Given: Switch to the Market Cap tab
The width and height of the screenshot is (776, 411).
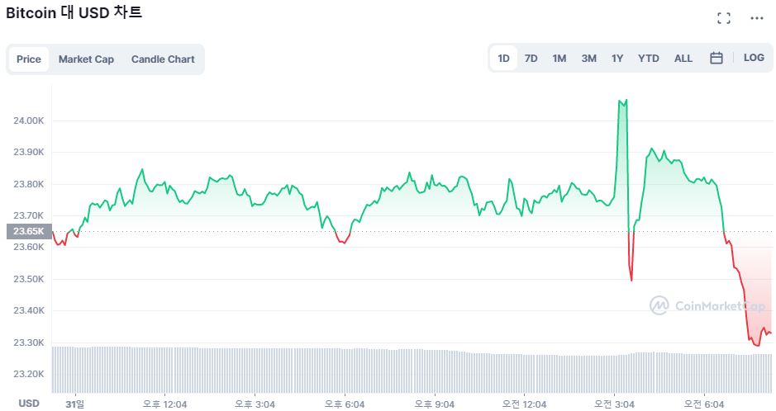Looking at the screenshot, I should pos(86,59).
